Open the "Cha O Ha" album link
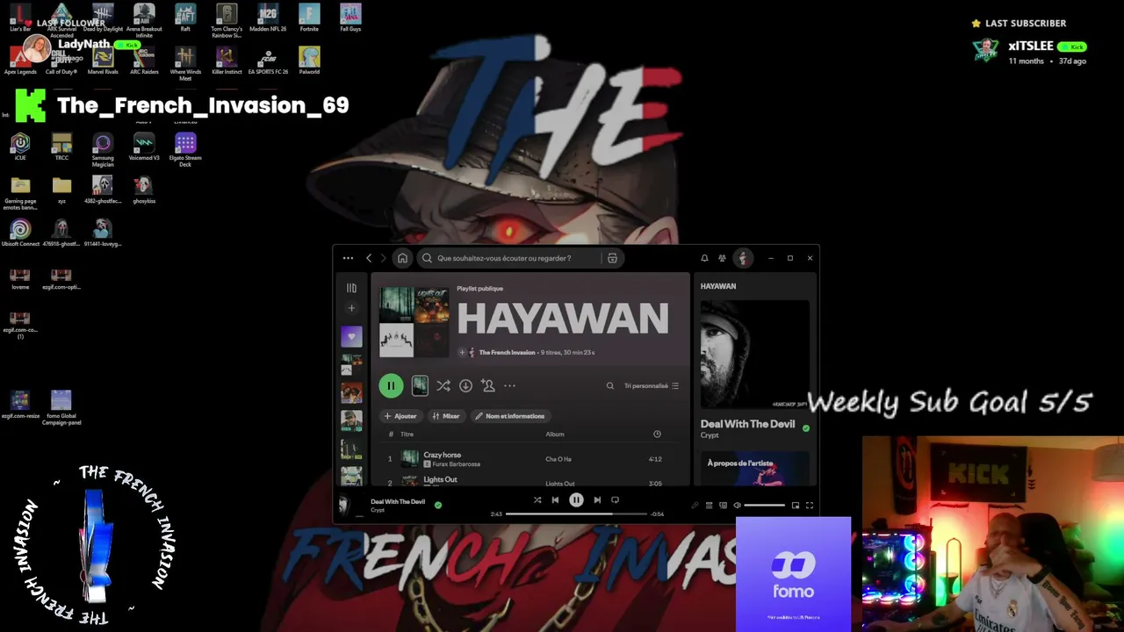 [x=558, y=459]
